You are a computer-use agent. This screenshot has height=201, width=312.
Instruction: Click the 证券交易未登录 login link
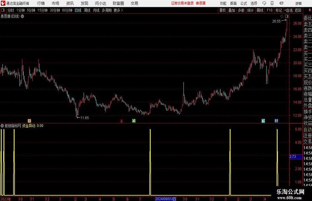182,3
